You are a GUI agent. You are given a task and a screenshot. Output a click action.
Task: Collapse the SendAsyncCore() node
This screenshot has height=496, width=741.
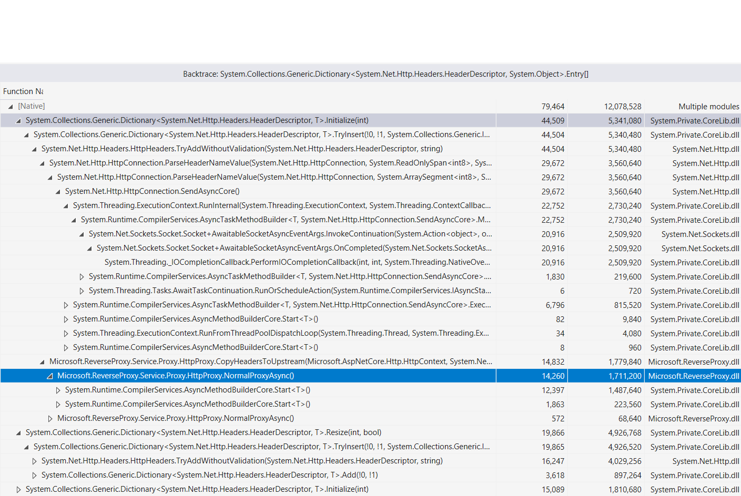click(58, 191)
